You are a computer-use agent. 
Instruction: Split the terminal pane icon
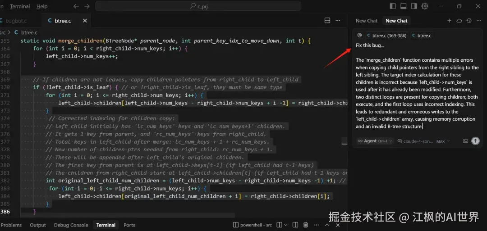pyautogui.click(x=295, y=225)
